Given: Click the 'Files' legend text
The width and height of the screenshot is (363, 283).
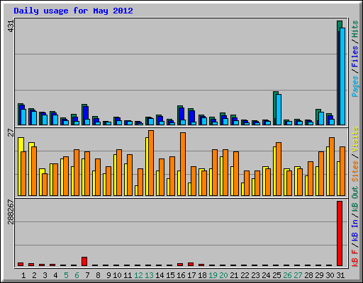Looking at the screenshot, I should (x=355, y=57).
